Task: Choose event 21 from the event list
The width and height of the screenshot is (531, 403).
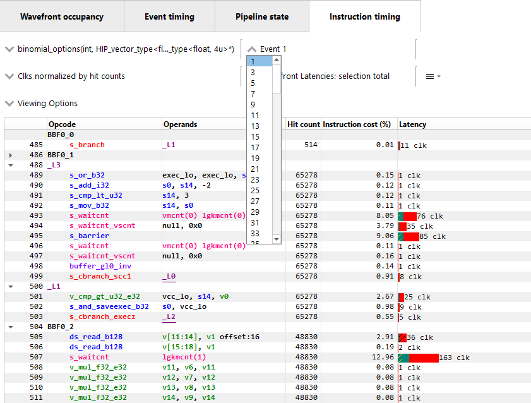Action: (255, 169)
